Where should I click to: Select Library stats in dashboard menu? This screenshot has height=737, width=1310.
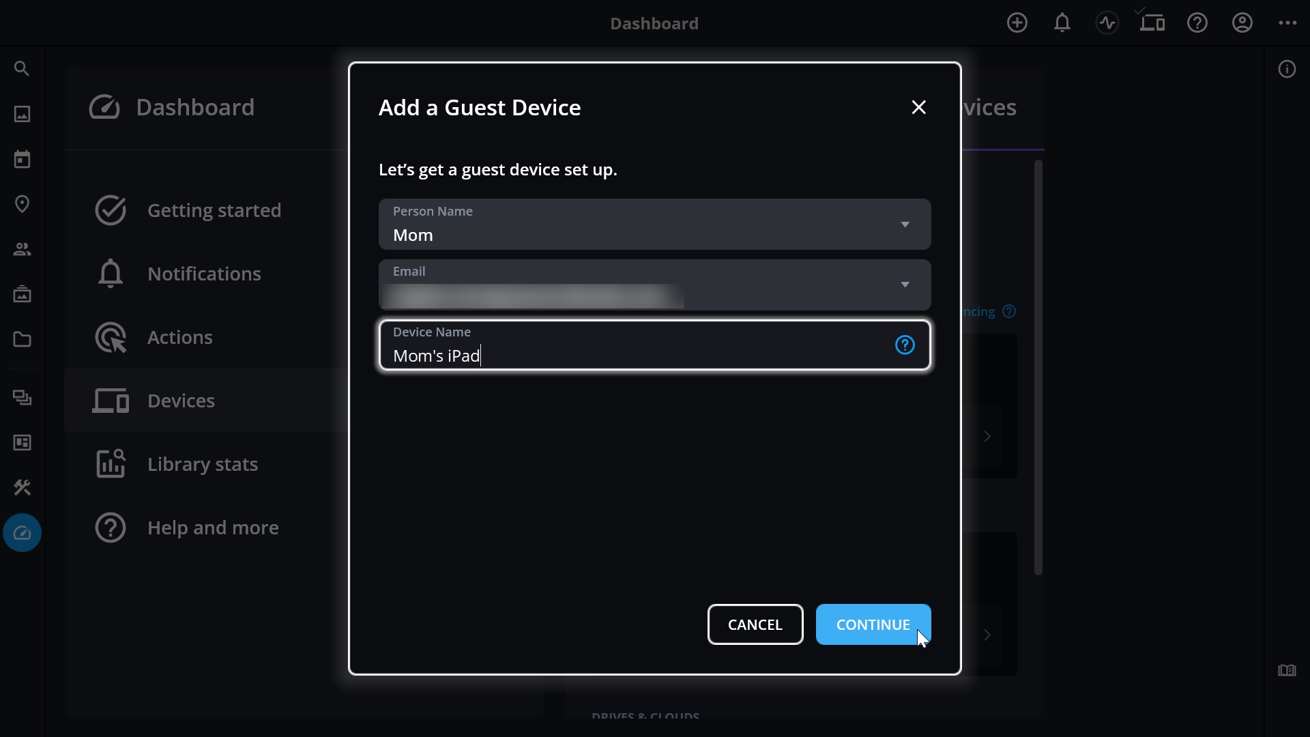tap(202, 464)
